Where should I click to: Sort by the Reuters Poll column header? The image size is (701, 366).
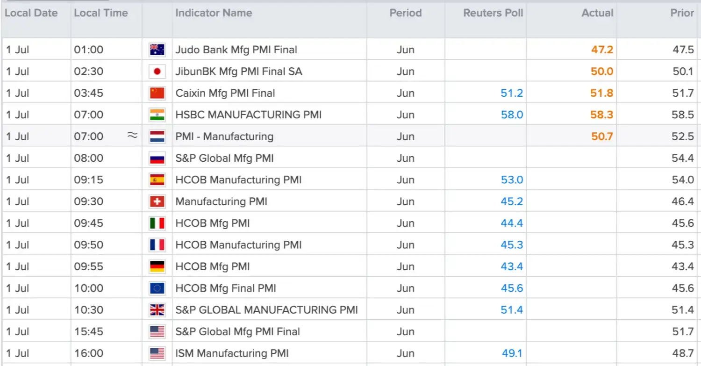493,13
